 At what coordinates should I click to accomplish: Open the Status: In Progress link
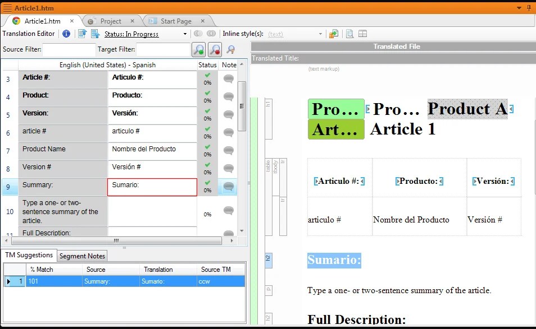[x=131, y=34]
